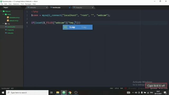Click the 4:33 cursor position indicator
Screen dimensions: 169x95
point(12,88)
